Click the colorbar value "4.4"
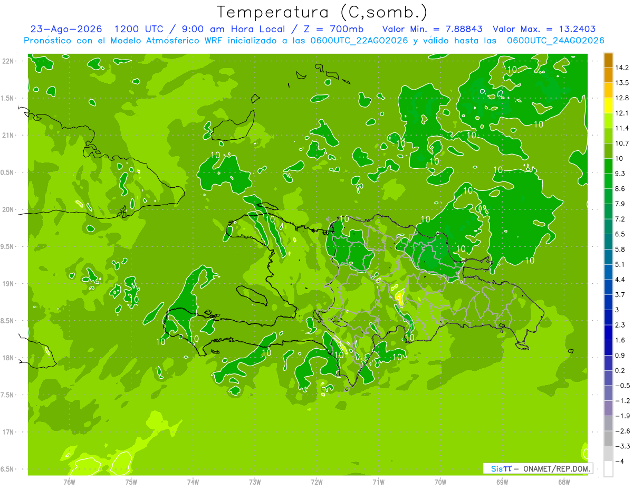Viewport: 633px width, 489px height. click(x=620, y=279)
